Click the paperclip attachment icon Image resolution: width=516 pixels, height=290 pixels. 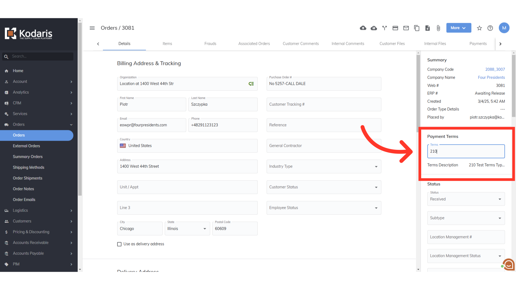coord(438,28)
